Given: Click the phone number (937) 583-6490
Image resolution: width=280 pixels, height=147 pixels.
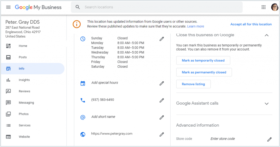Looking at the screenshot, I should 103,100.
